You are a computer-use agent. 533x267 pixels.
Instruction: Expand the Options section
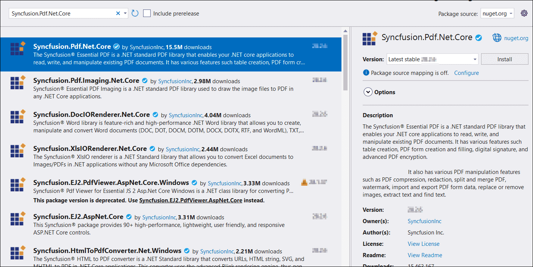(368, 92)
